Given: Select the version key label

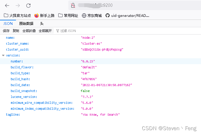Looking at the screenshot, I should tap(13, 55).
